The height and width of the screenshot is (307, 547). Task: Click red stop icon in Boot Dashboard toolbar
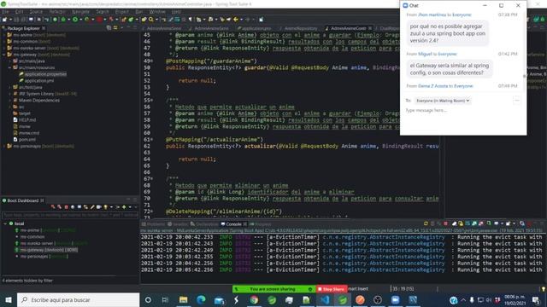pos(66,207)
